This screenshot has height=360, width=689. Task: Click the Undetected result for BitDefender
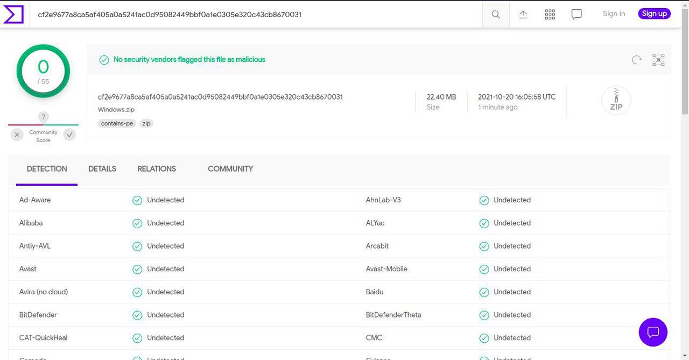(166, 315)
